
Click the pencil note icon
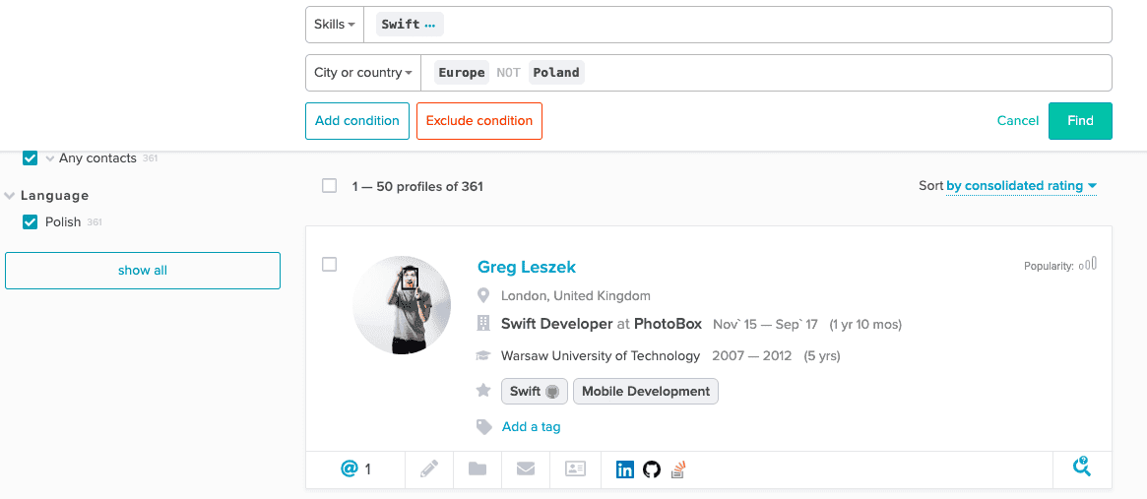(429, 469)
